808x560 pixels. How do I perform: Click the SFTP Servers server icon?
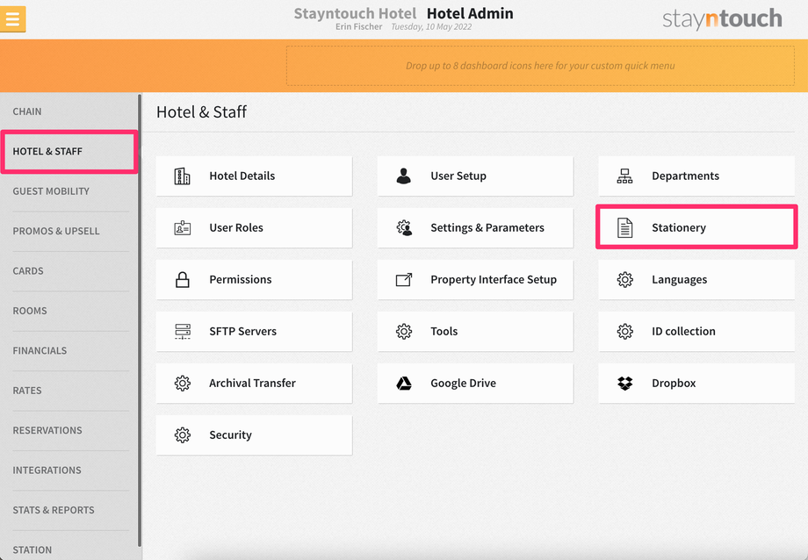[183, 331]
